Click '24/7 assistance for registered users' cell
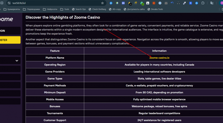 154,120
